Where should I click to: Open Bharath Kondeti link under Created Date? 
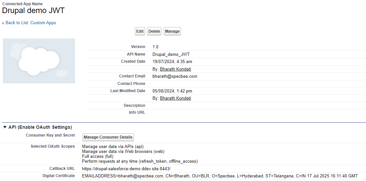coord(175,69)
